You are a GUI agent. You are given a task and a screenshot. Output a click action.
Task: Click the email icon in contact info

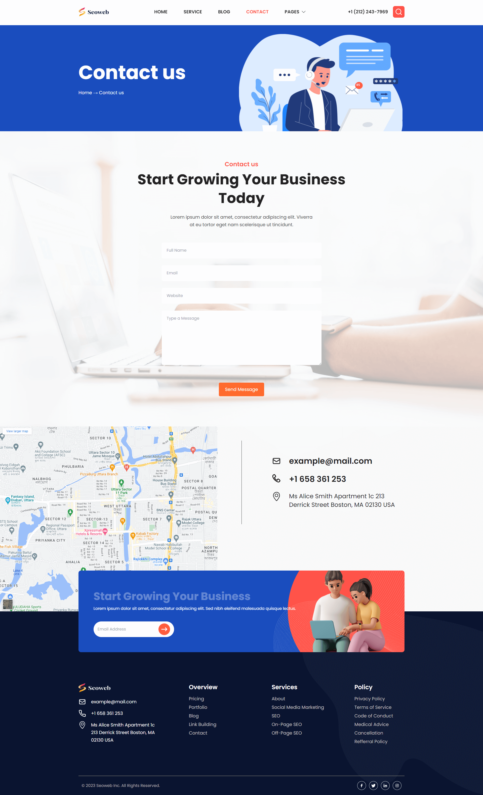(276, 460)
